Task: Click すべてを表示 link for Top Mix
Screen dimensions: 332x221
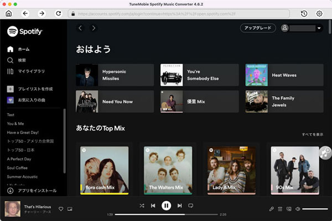Action: [313, 134]
